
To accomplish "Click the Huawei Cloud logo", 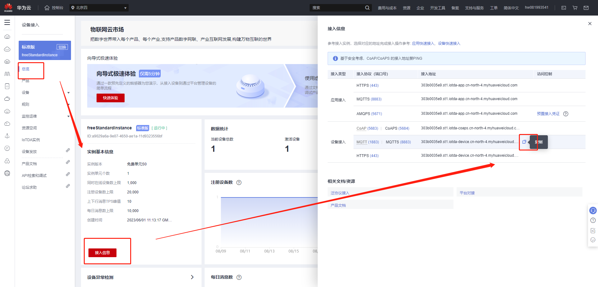I will pyautogui.click(x=8, y=7).
